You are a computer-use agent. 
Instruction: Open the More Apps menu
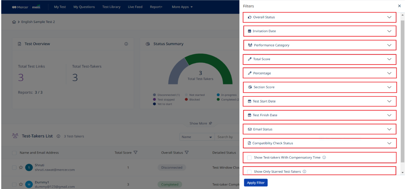(x=182, y=7)
